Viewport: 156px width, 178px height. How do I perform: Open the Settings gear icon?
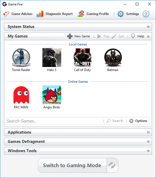click(121, 14)
